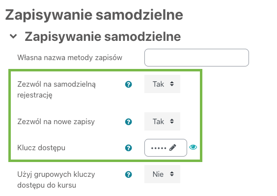Reveal the access key with the eye icon
The image size is (277, 196).
(193, 147)
